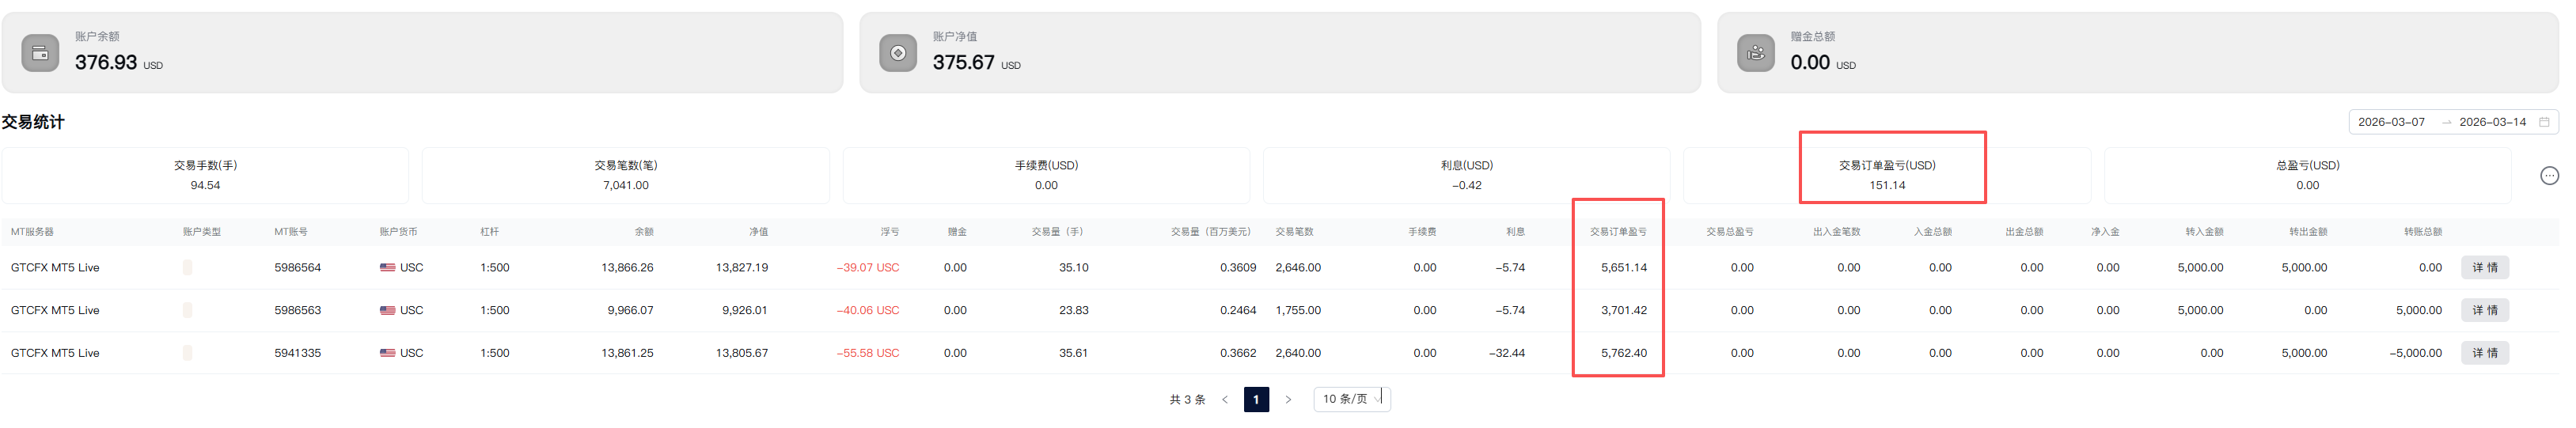Click the 赠金总额 bonus icon
The width and height of the screenshot is (2576, 428).
(x=1755, y=53)
